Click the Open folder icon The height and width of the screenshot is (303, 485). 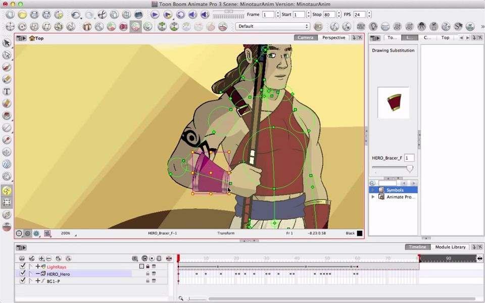22,15
